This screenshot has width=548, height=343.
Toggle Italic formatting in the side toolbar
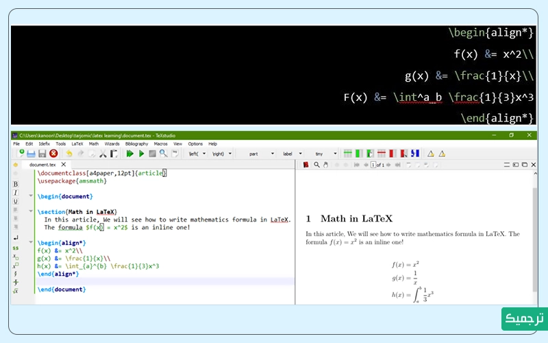pos(15,193)
